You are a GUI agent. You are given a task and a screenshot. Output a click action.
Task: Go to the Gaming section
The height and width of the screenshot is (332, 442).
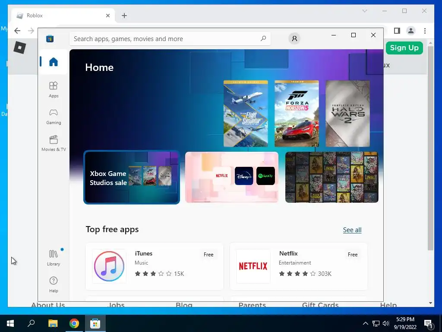point(53,116)
